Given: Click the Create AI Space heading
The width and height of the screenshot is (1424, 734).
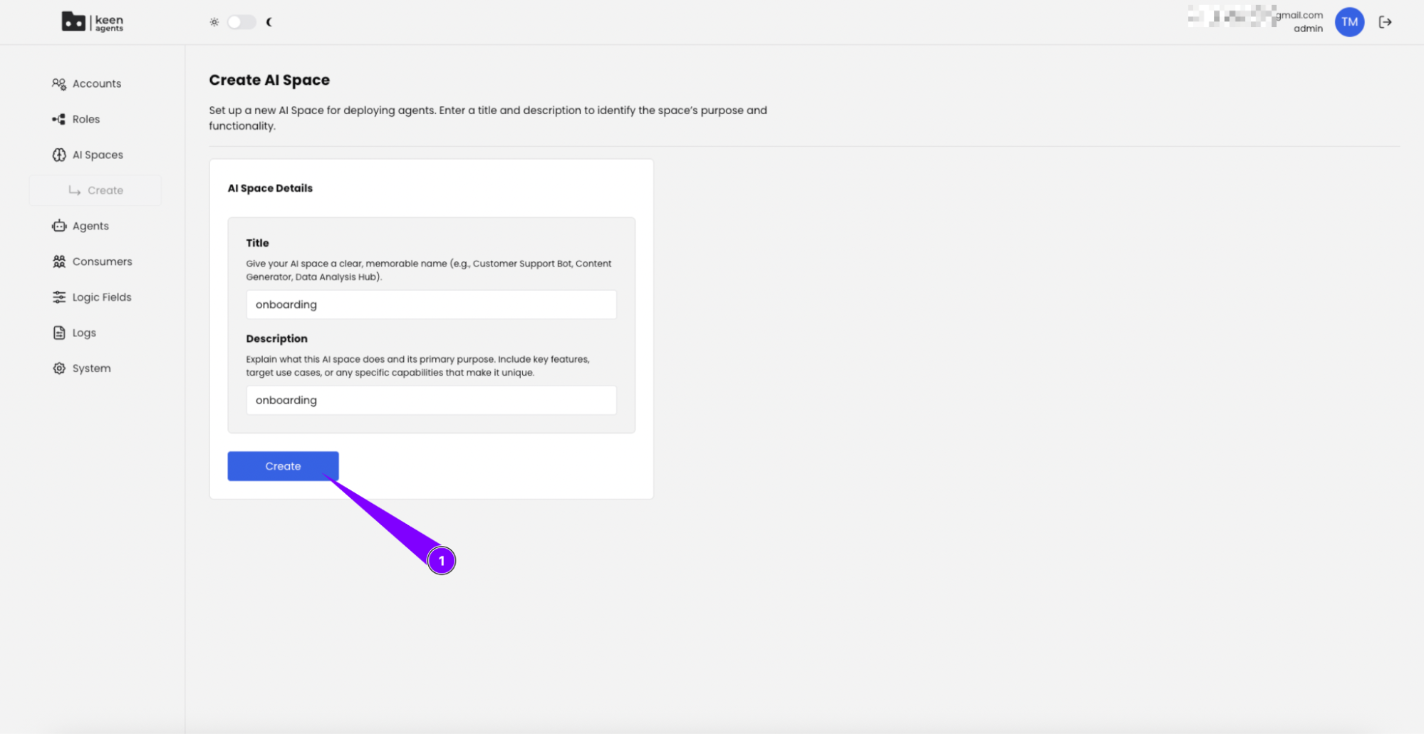Looking at the screenshot, I should [x=269, y=80].
